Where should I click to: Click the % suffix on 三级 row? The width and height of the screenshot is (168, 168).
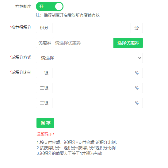tap(137, 103)
